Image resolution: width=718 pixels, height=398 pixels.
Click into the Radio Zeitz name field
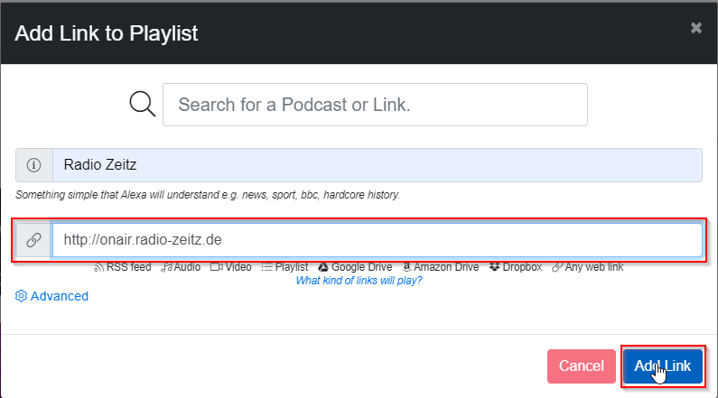[x=377, y=165]
